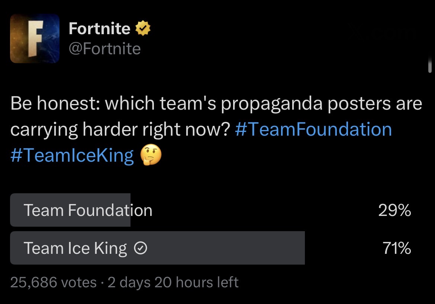This screenshot has height=304, width=435.
Task: Click the 25,686 votes count
Action: tap(53, 282)
